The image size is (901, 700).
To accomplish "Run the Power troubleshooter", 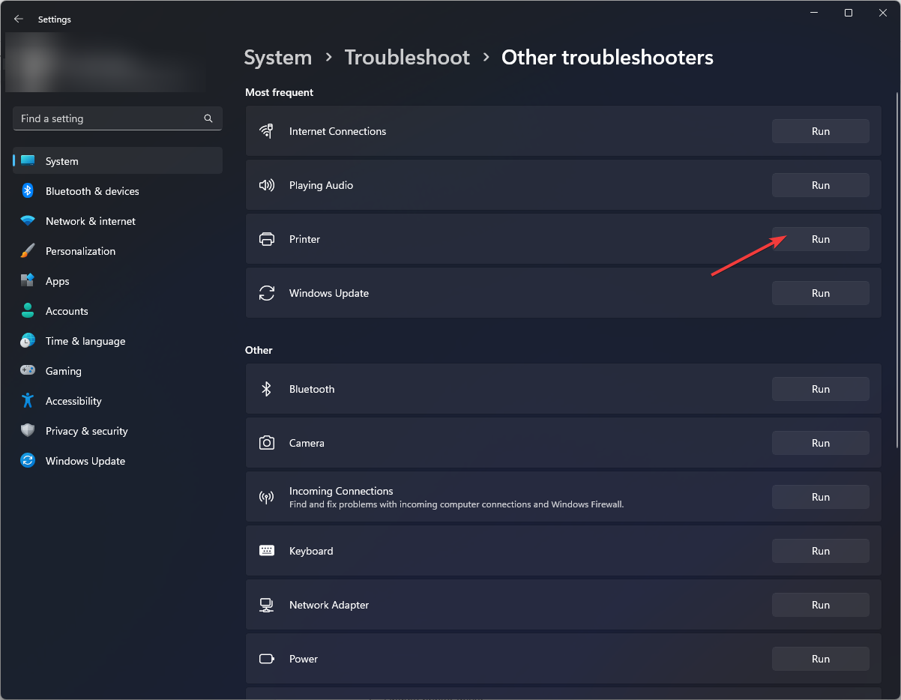I will pos(821,659).
